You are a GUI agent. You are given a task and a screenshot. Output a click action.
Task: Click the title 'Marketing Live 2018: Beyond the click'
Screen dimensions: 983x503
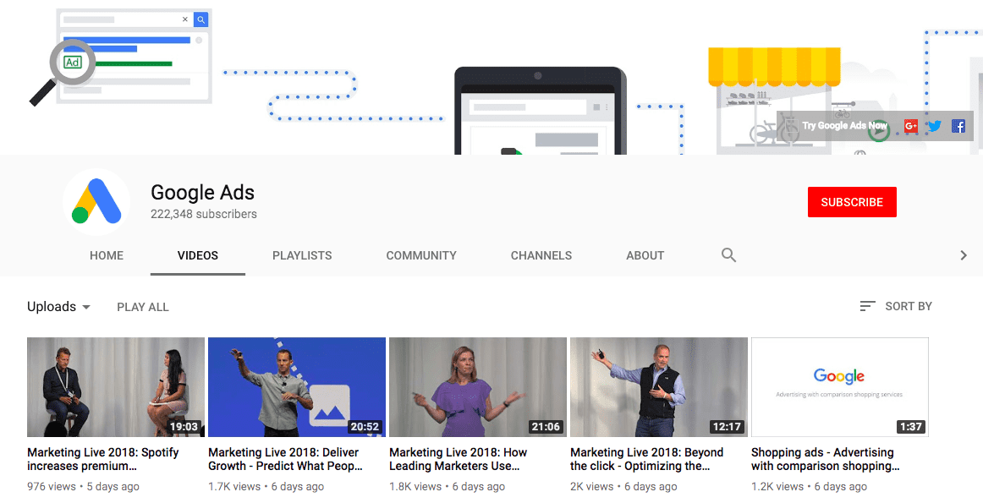[x=647, y=459]
